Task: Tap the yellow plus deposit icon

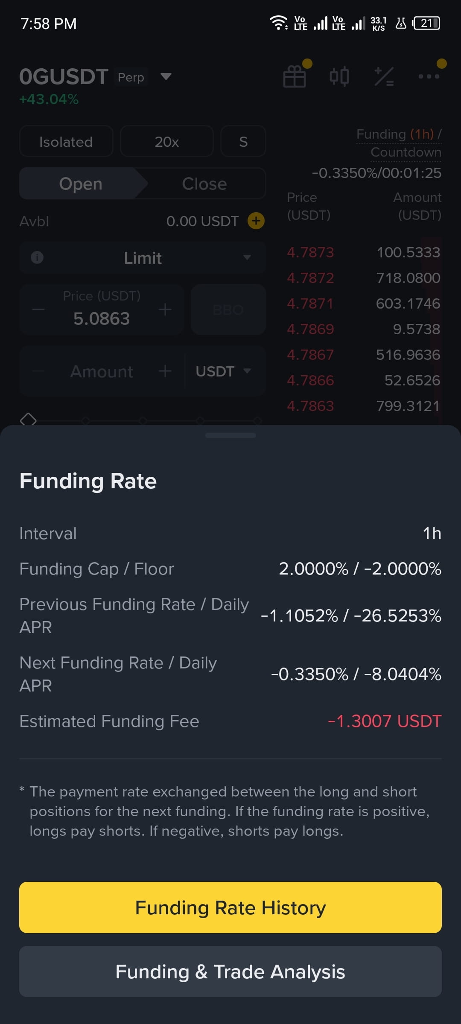Action: click(256, 221)
